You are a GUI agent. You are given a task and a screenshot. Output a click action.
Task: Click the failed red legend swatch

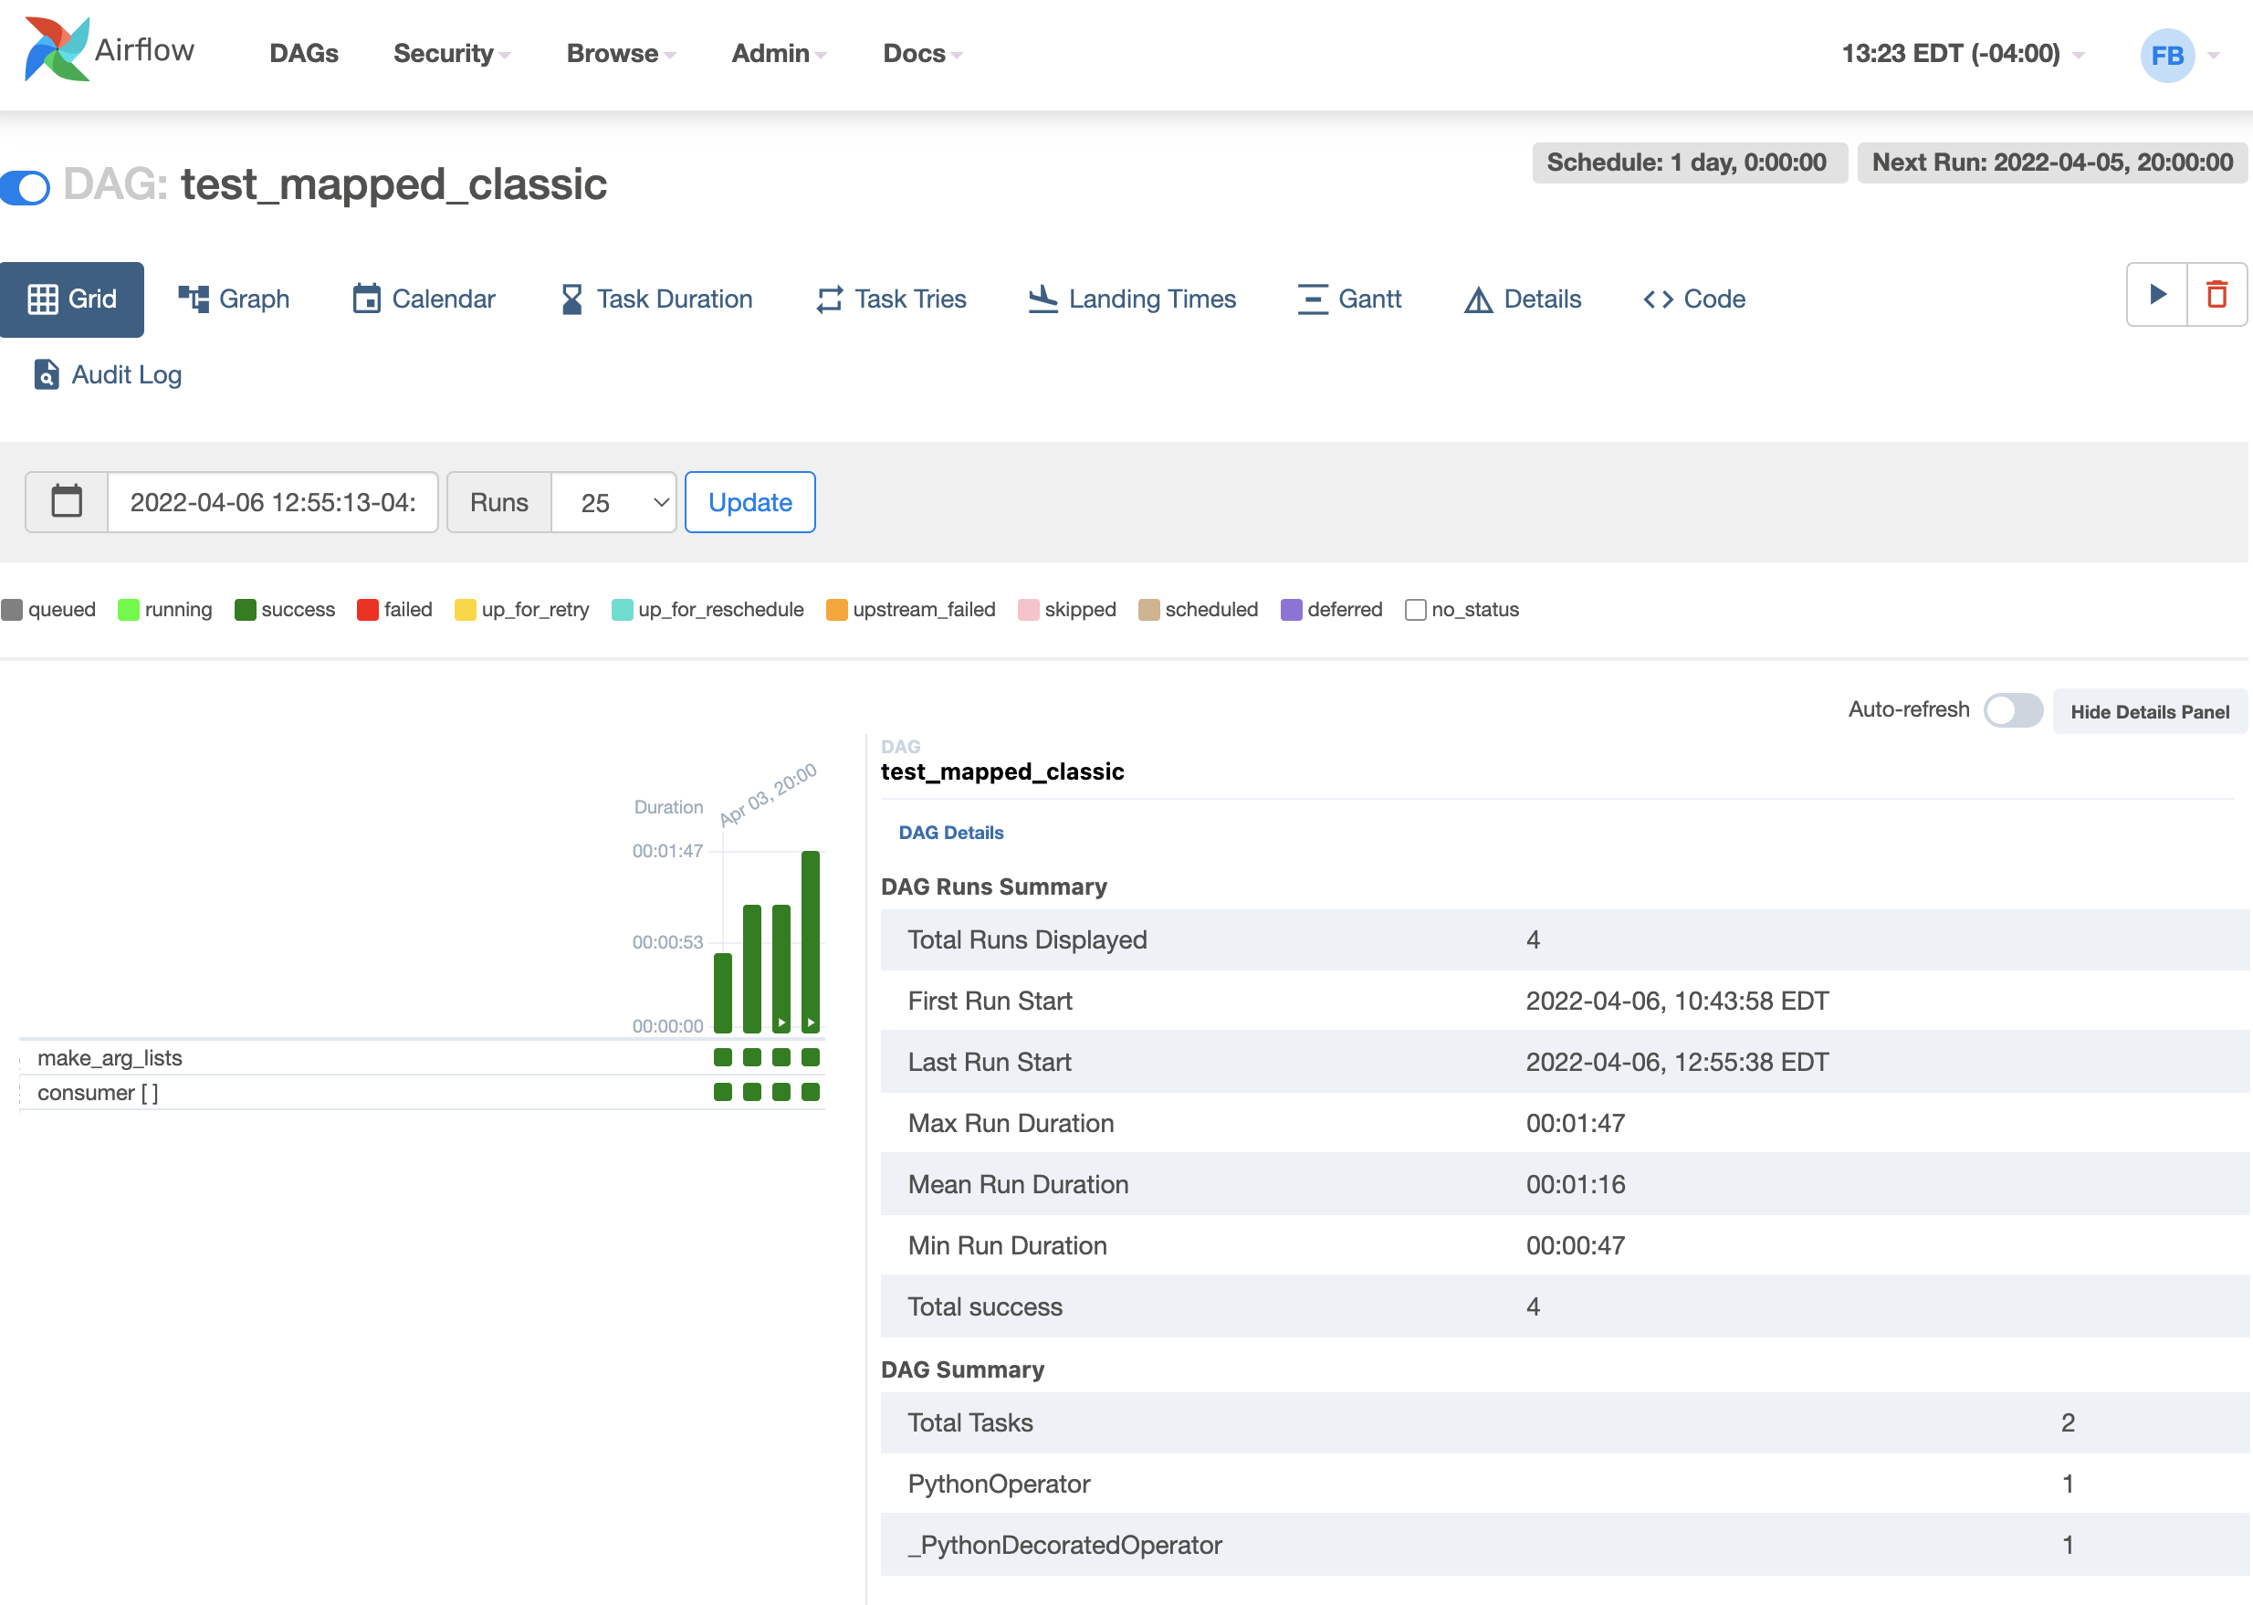point(368,610)
